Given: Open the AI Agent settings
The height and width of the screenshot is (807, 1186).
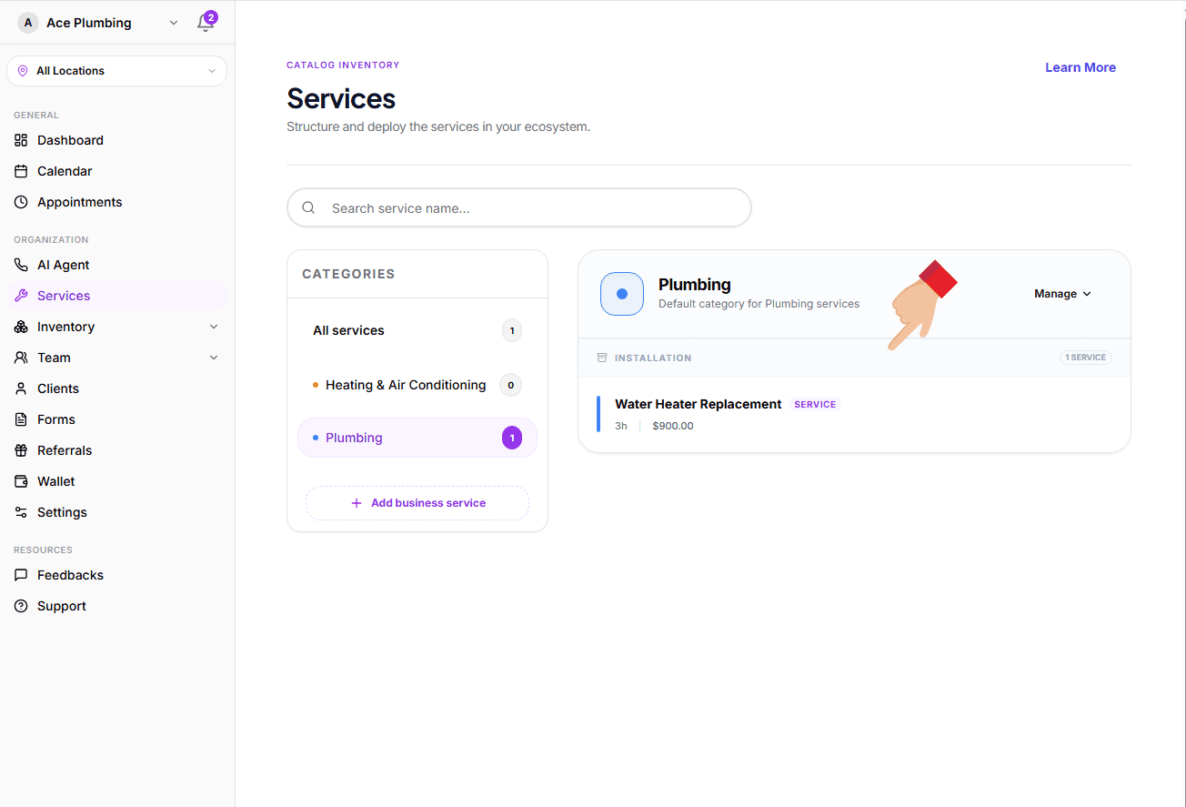Looking at the screenshot, I should [x=65, y=264].
